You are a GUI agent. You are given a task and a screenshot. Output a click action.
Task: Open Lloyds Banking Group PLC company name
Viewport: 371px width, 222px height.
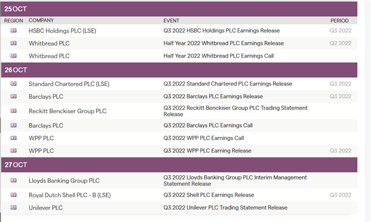point(64,181)
